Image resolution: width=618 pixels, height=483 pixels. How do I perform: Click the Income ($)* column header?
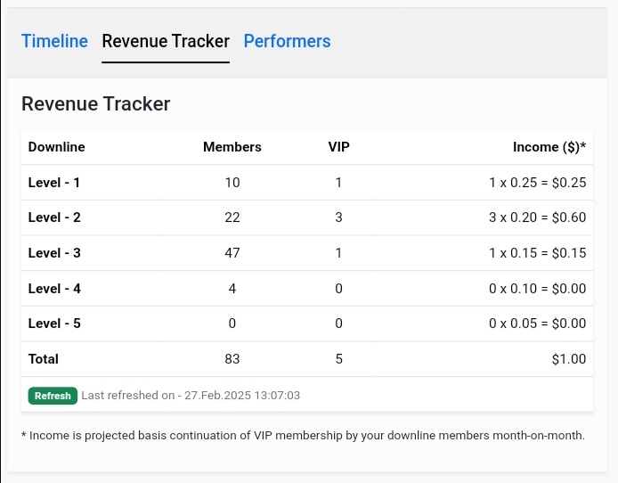tap(549, 147)
